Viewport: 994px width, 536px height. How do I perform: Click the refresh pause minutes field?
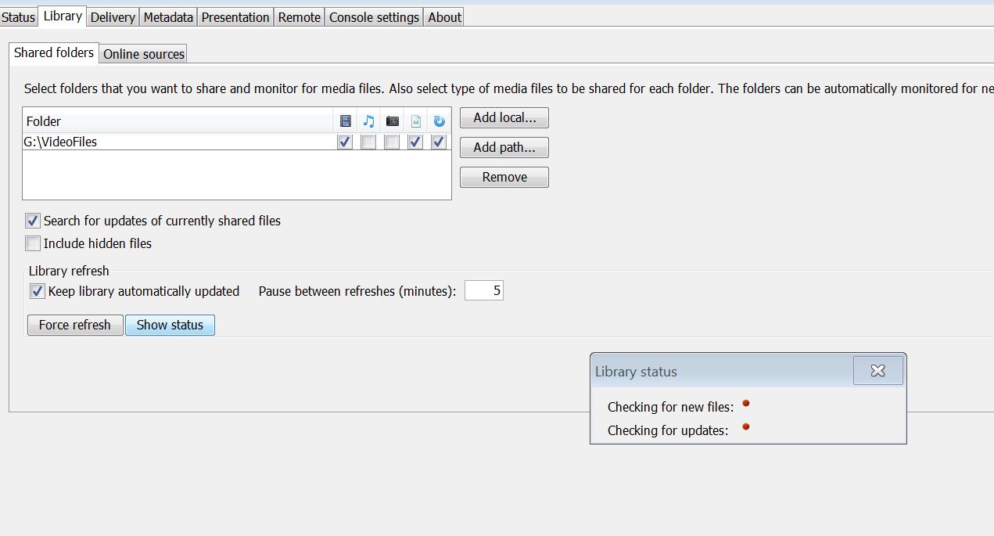tap(484, 291)
